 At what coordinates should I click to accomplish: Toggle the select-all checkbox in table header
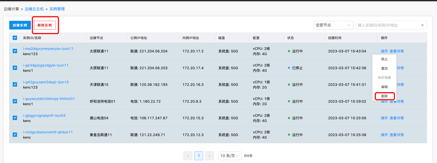click(x=15, y=38)
